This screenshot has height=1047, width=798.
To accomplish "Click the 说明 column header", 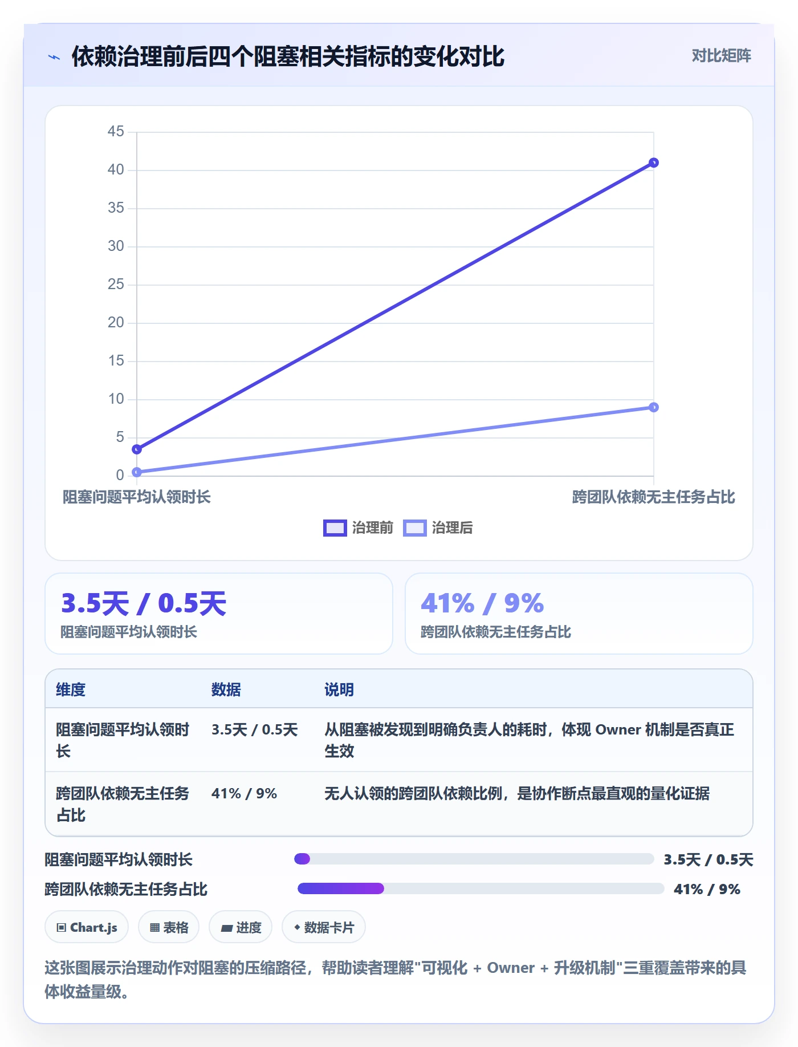I will pyautogui.click(x=339, y=689).
